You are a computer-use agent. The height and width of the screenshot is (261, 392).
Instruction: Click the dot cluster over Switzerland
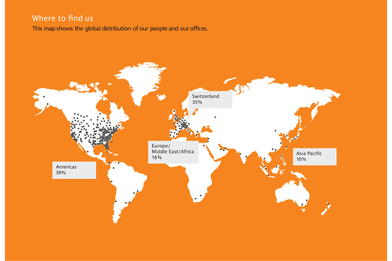click(x=184, y=125)
